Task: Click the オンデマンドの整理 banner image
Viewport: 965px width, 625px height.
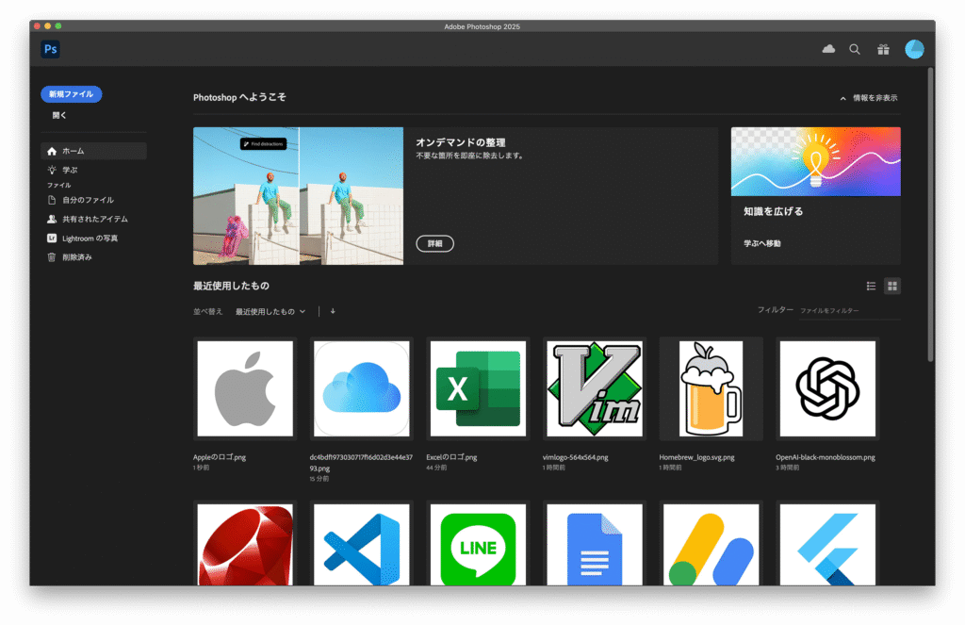Action: 299,196
